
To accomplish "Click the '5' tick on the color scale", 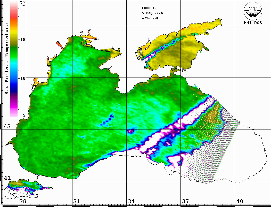I will point(24,115).
